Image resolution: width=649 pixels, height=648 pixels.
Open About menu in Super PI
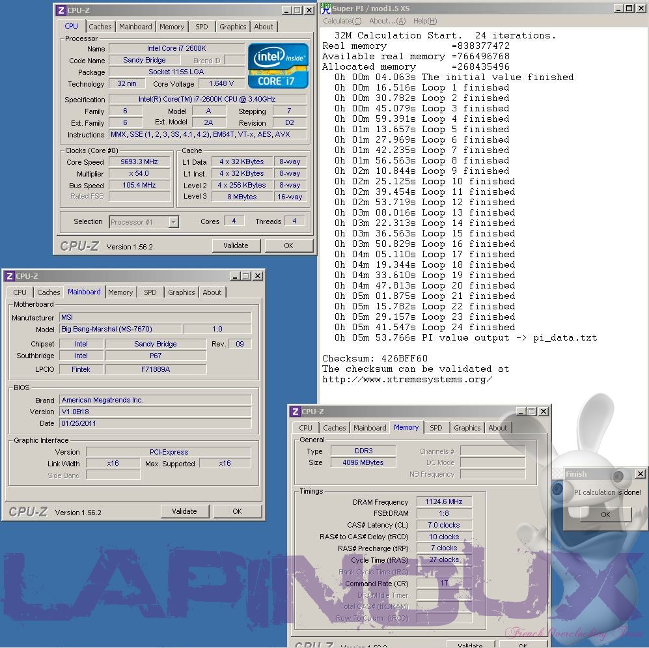point(387,21)
